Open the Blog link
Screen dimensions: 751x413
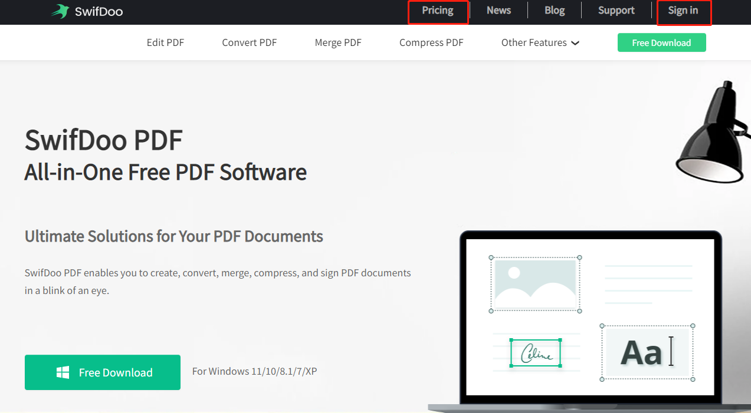tap(555, 11)
